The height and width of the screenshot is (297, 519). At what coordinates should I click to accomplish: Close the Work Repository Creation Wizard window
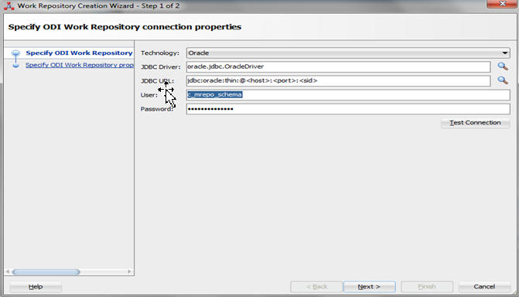503,4
